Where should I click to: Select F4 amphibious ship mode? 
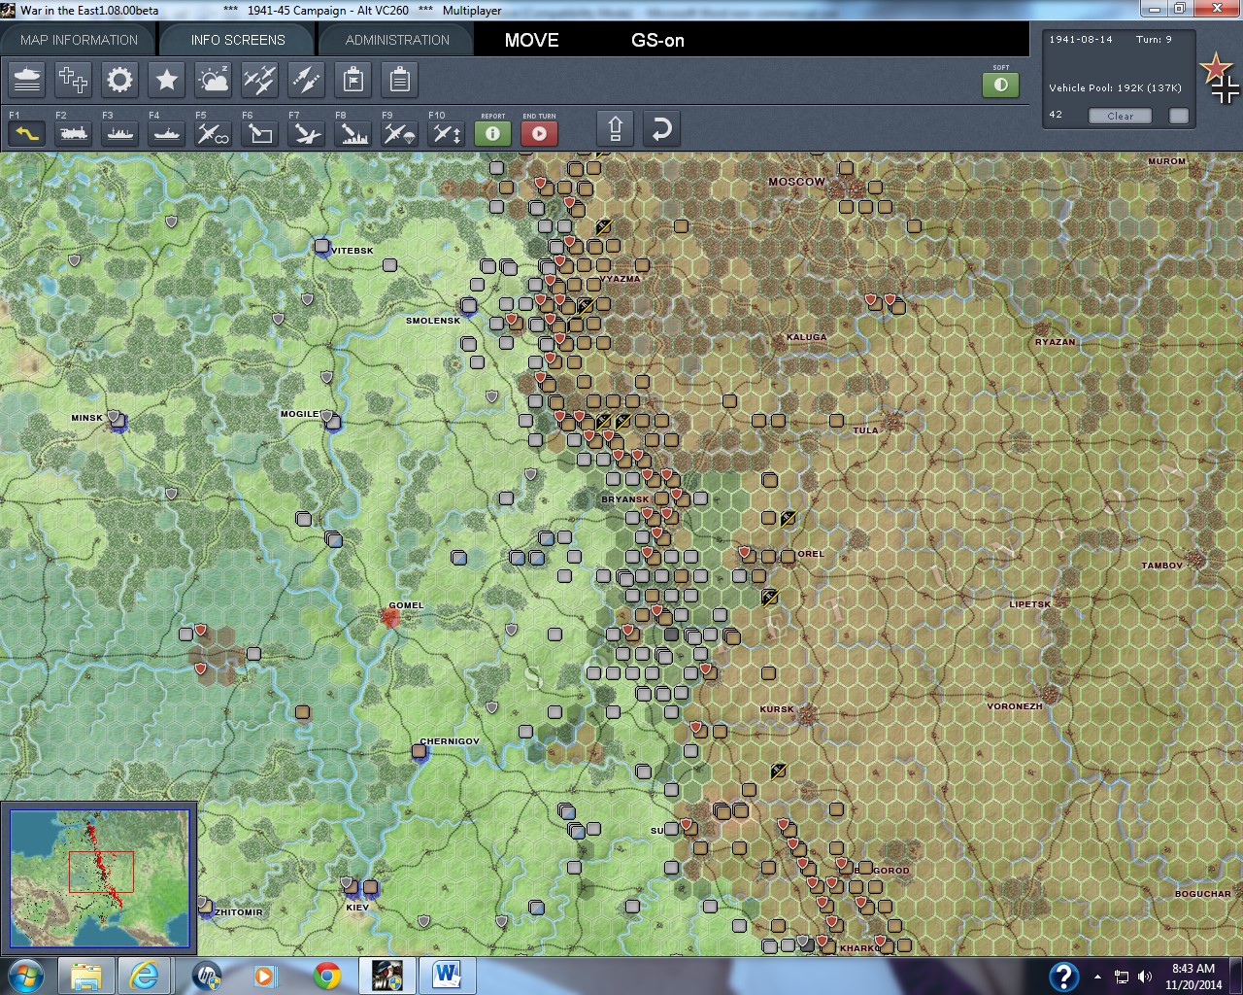(x=167, y=133)
